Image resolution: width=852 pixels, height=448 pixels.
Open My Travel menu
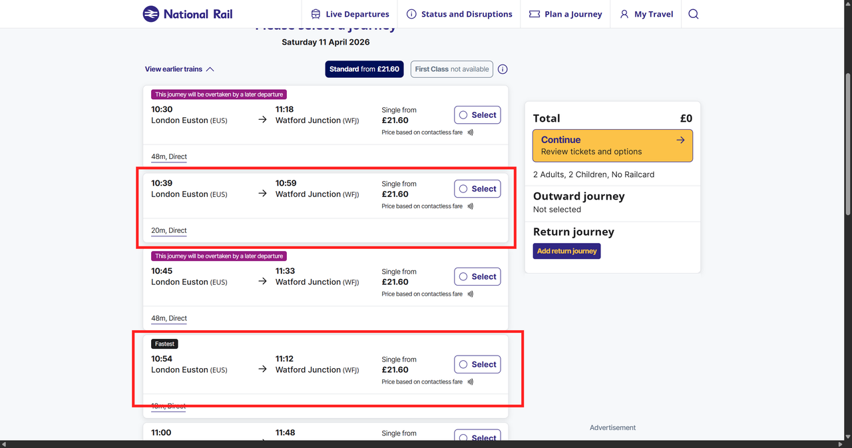[x=646, y=14]
